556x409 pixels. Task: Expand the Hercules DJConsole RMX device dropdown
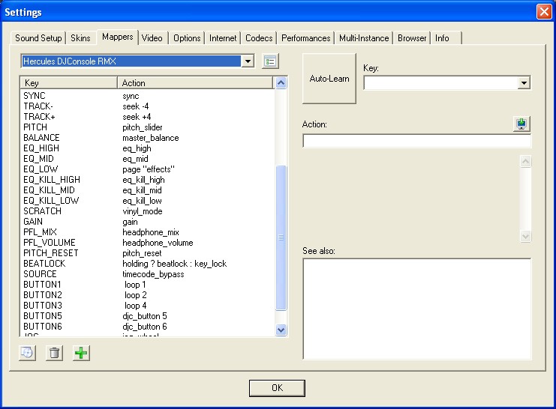coord(248,61)
